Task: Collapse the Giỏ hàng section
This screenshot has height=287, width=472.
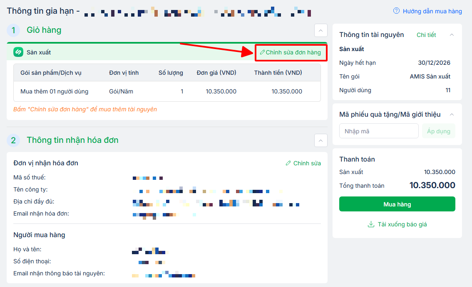Action: [x=320, y=30]
